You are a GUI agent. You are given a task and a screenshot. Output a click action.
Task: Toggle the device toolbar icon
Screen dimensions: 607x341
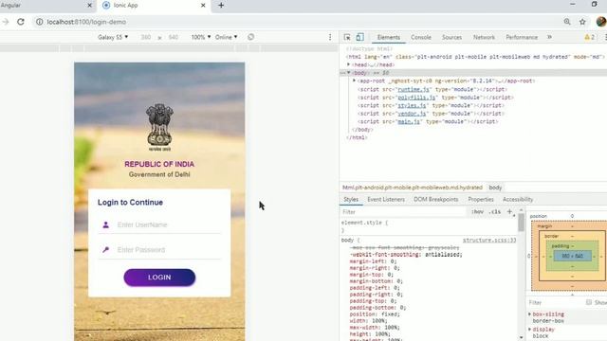point(360,37)
